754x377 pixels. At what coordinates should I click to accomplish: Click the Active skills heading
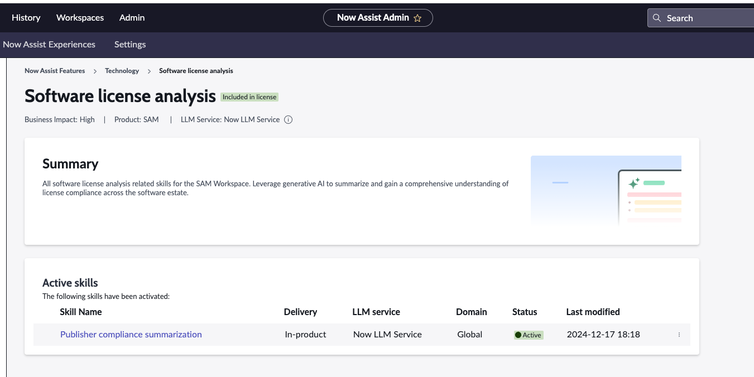(70, 283)
